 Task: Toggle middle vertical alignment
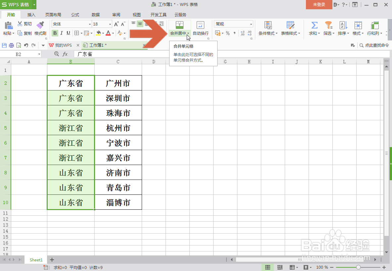pos(140,24)
